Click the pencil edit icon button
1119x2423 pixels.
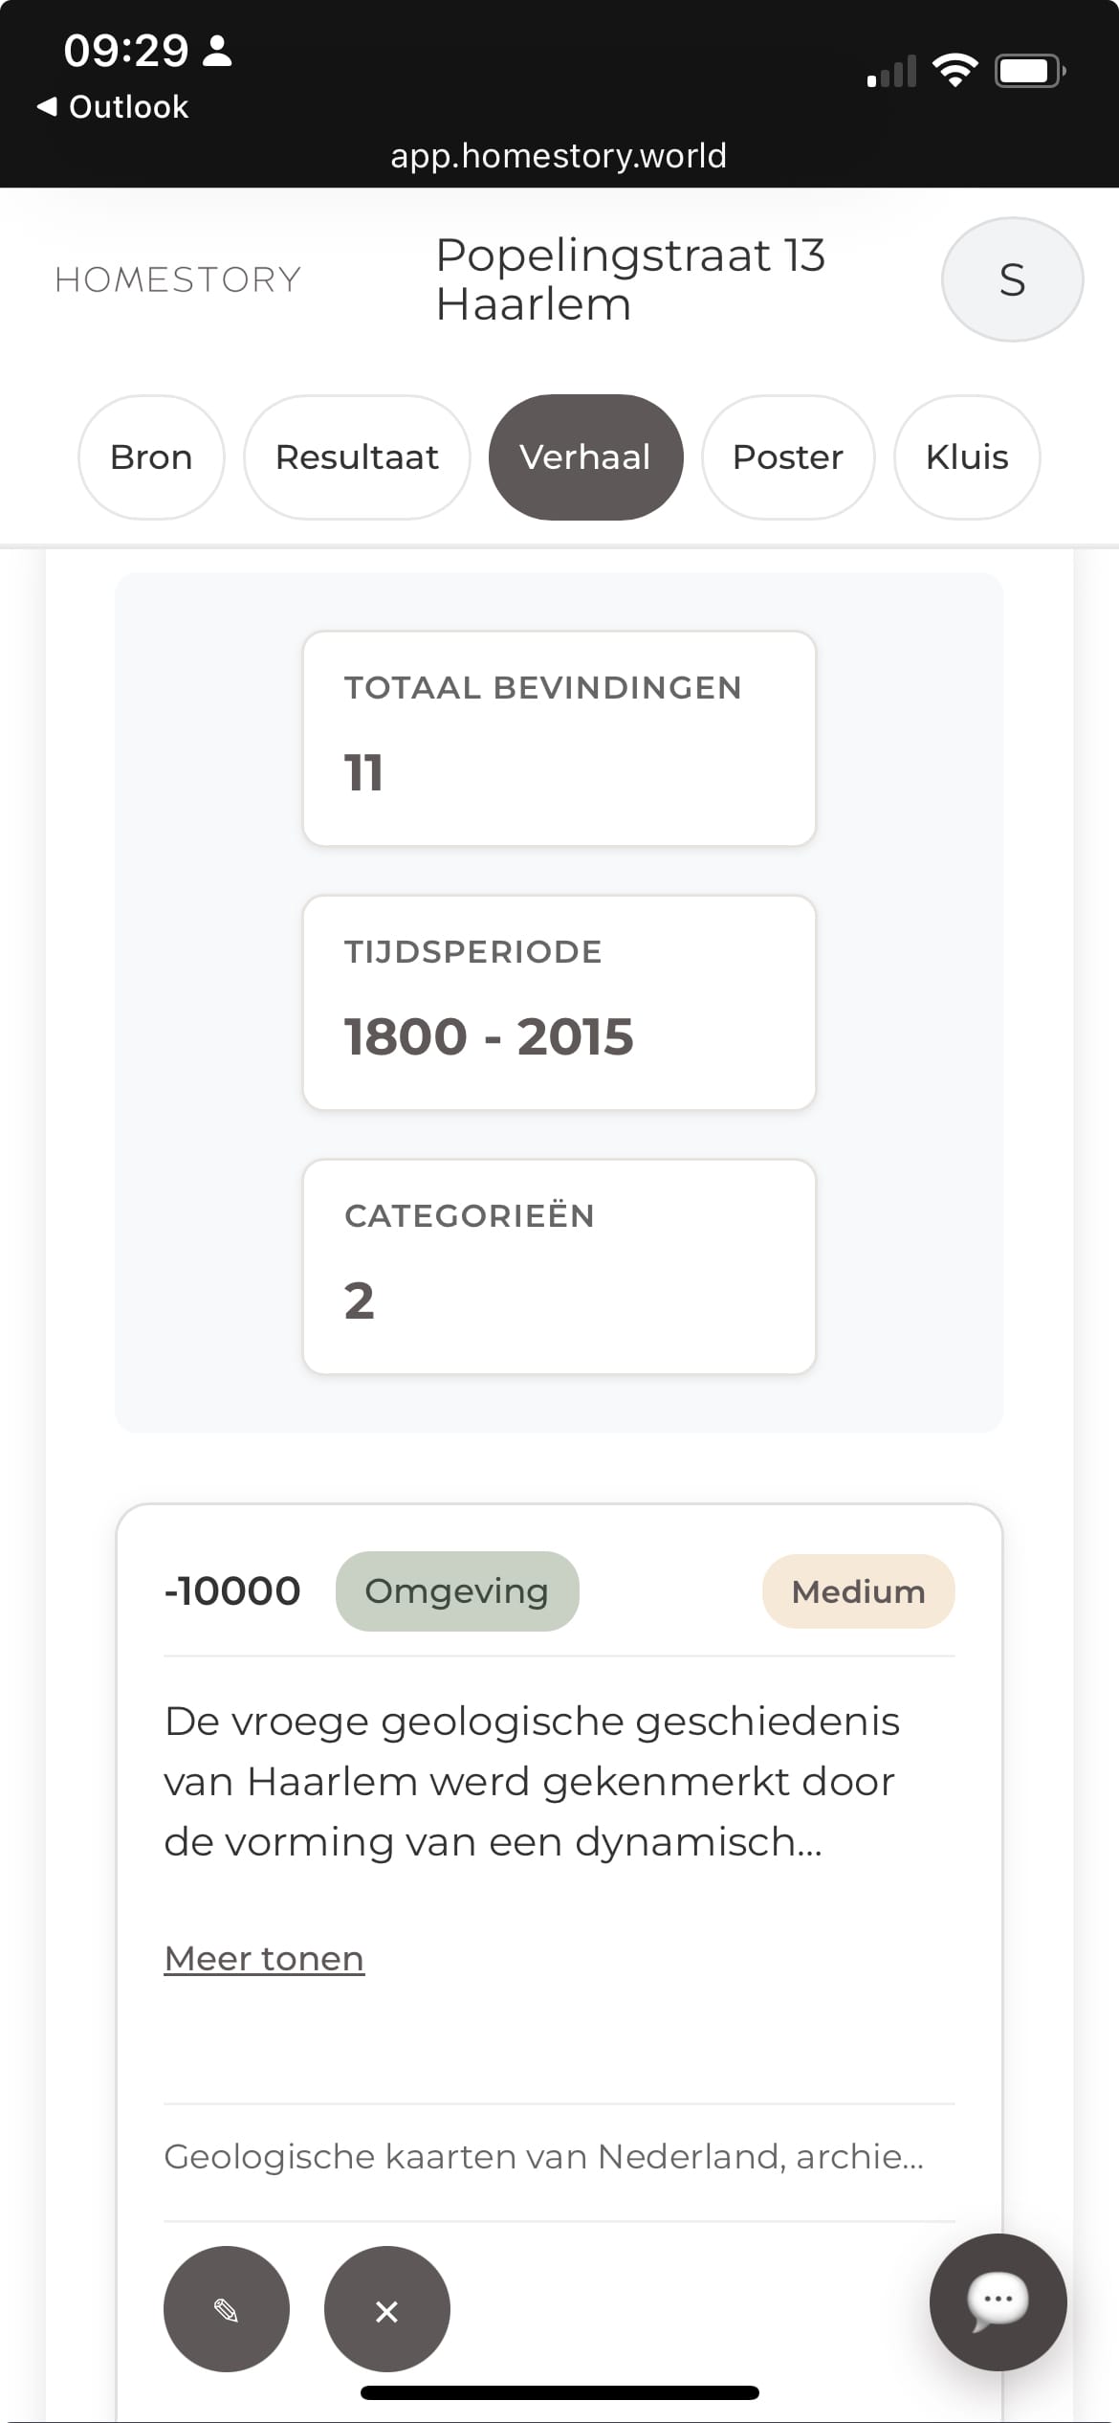pos(226,2309)
